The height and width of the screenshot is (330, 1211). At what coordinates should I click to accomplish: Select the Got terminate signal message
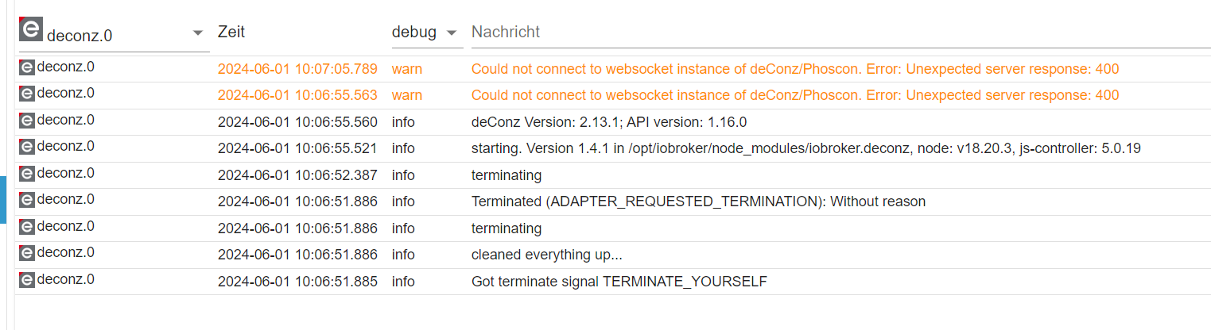tap(619, 281)
